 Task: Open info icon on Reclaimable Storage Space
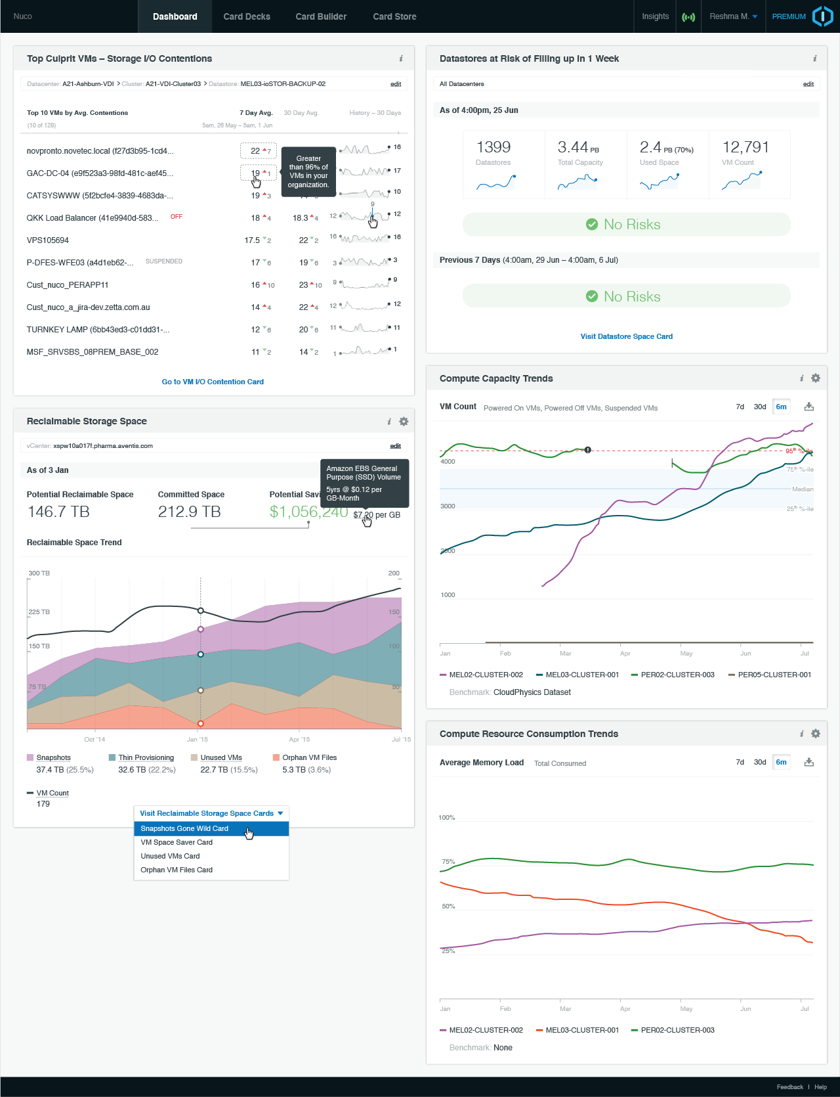(389, 422)
